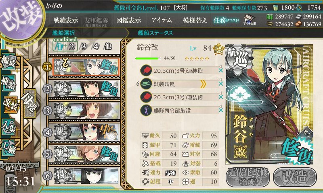Click the 艦隊司令部施設 command facility icon
The height and width of the screenshot is (193, 323).
[x=146, y=110]
